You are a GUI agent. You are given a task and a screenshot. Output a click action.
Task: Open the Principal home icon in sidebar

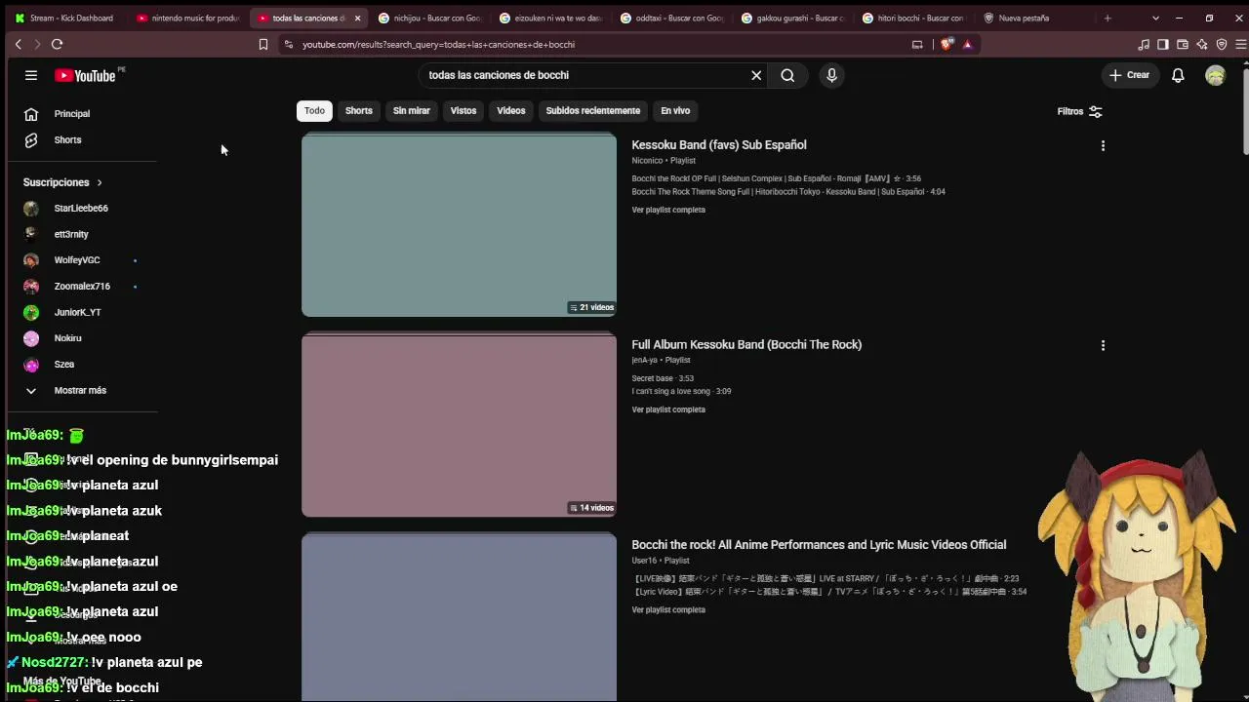[x=31, y=114]
